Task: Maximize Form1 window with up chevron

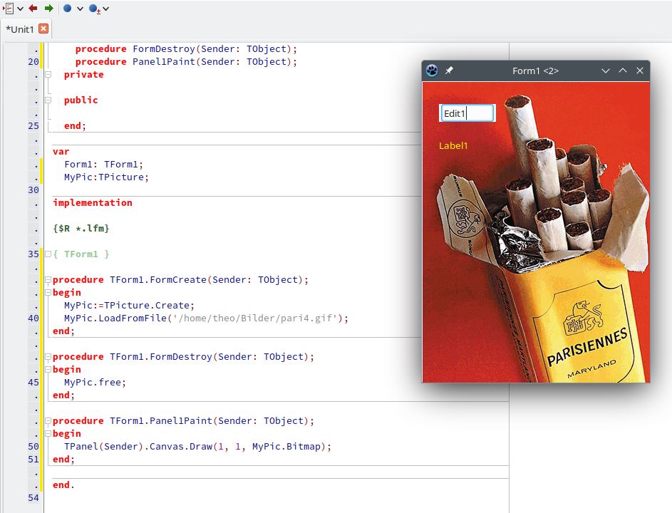Action: click(623, 71)
